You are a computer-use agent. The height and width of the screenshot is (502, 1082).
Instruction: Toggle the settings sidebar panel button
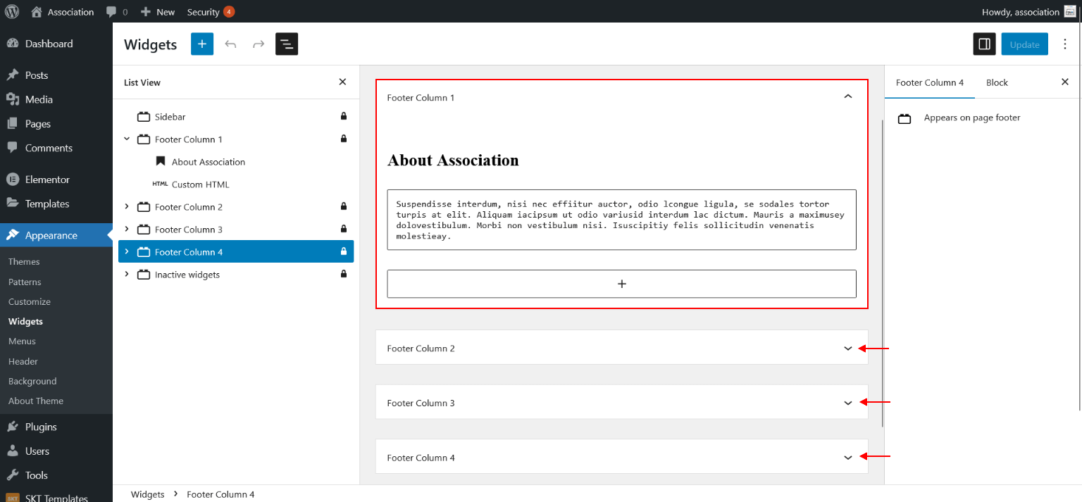point(984,44)
